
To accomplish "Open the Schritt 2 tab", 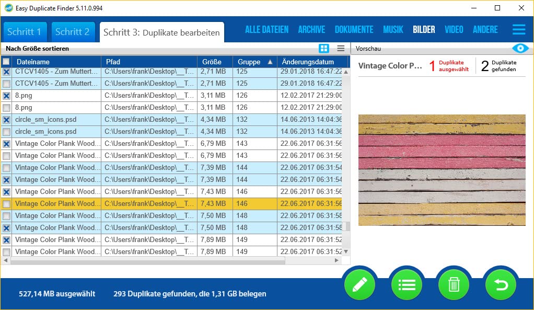I will [73, 32].
